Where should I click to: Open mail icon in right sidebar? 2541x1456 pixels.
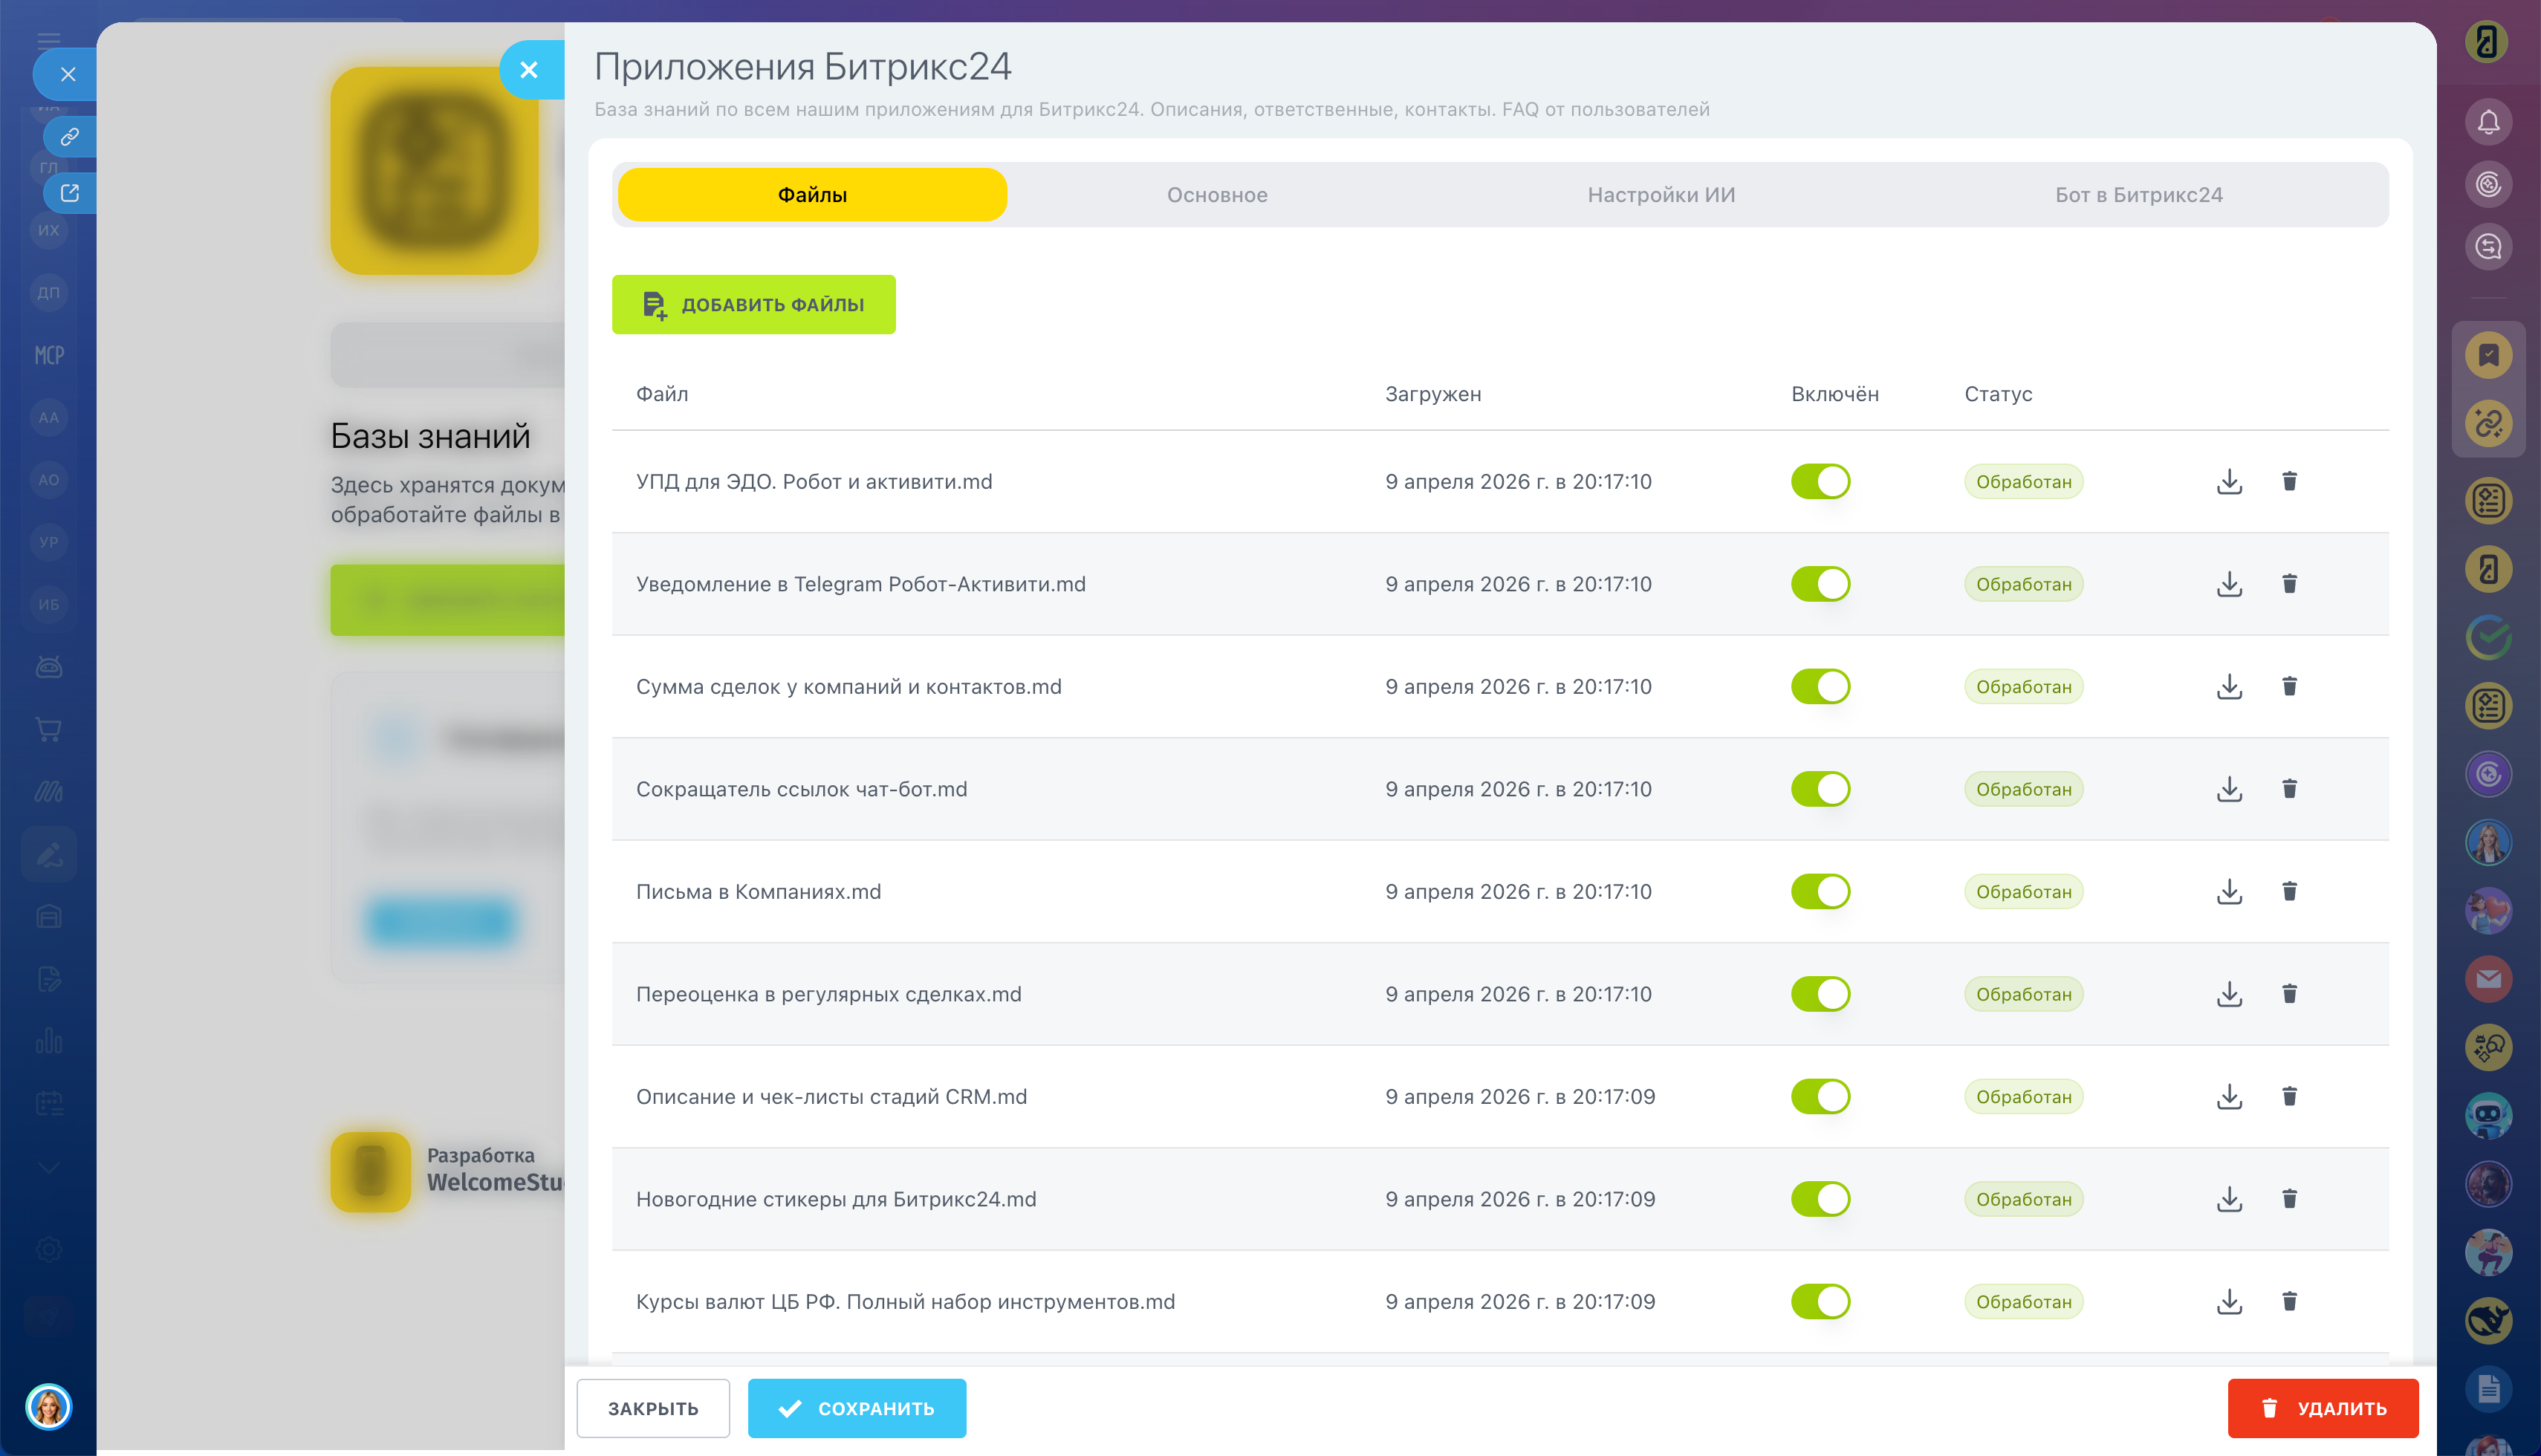click(2488, 979)
